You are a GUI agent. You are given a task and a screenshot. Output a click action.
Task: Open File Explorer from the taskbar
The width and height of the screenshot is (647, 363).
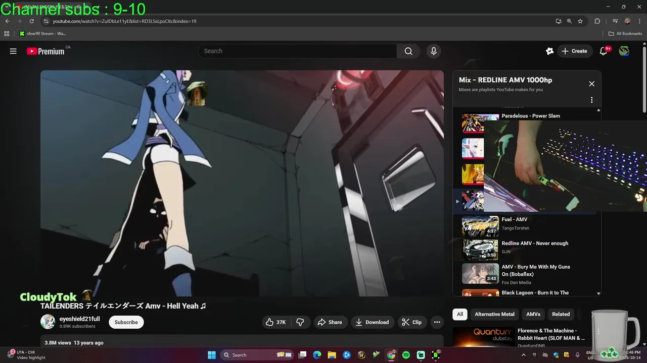(x=332, y=355)
